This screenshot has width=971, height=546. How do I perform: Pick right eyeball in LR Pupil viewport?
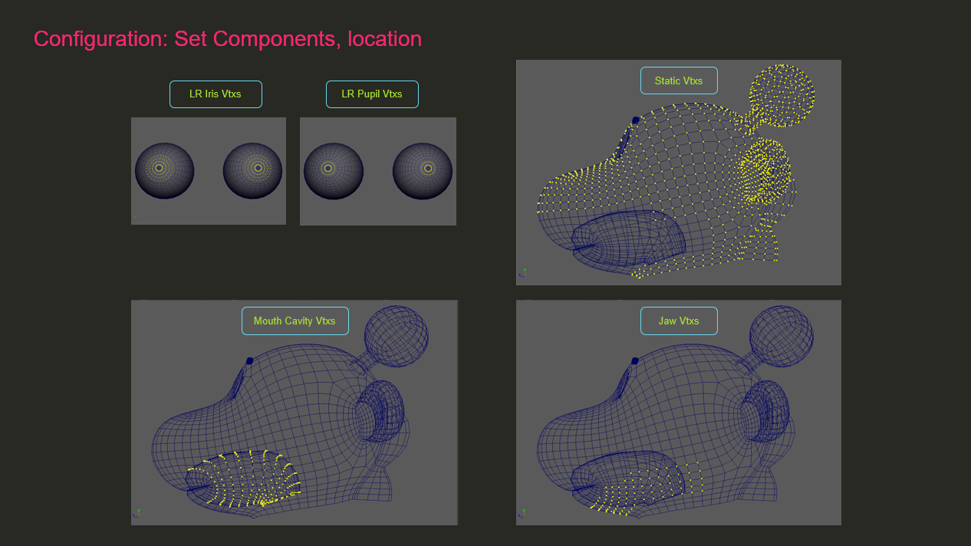pyautogui.click(x=422, y=170)
